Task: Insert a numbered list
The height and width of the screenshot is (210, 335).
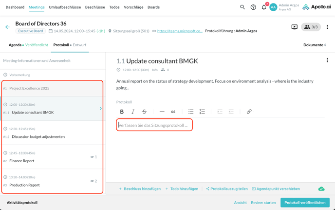Action: tap(202, 112)
